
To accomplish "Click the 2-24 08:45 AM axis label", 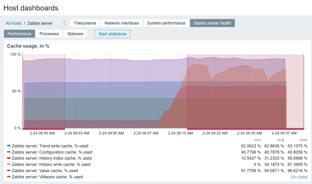I will tap(42, 133).
